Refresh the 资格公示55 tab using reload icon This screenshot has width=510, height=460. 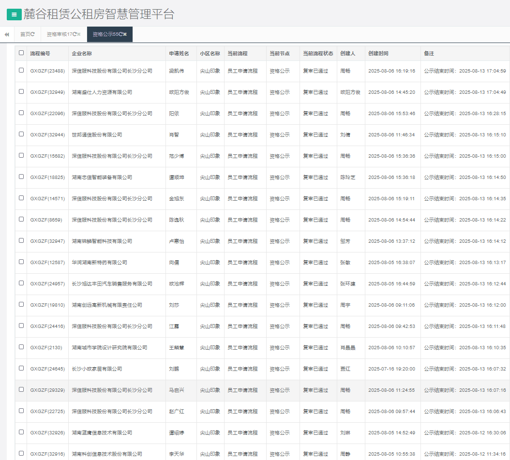tap(120, 34)
